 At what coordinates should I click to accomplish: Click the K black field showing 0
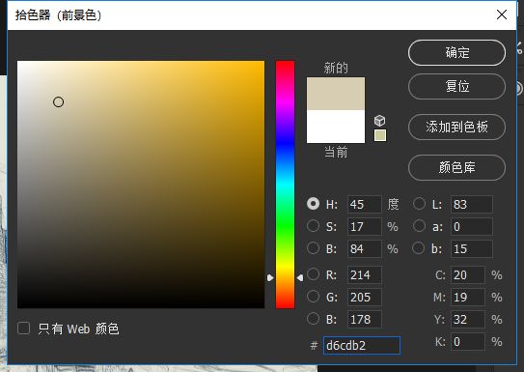pos(468,341)
